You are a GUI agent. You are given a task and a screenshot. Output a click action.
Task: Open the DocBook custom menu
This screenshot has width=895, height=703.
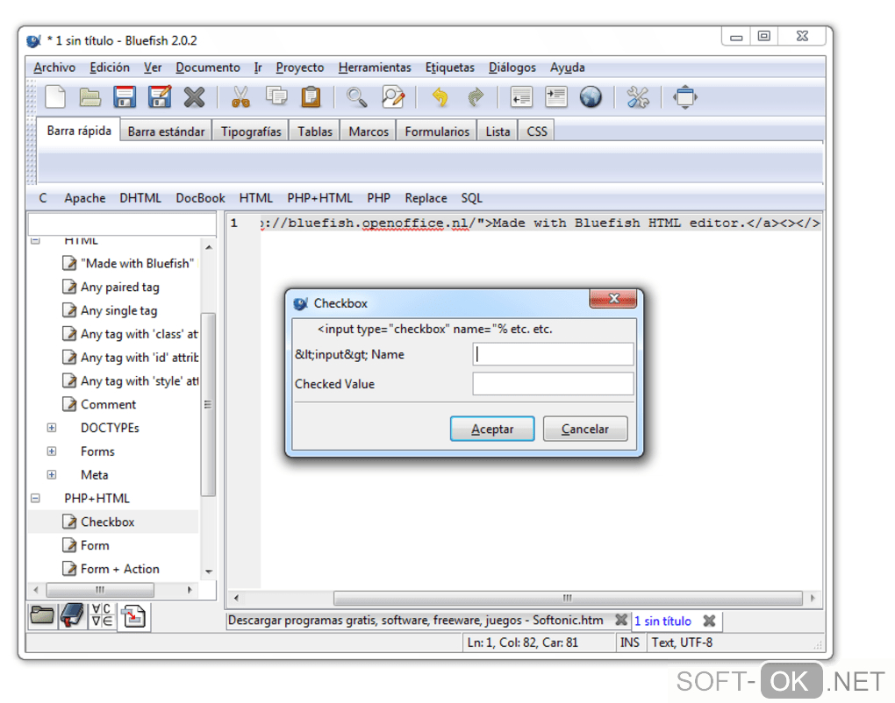pyautogui.click(x=200, y=198)
